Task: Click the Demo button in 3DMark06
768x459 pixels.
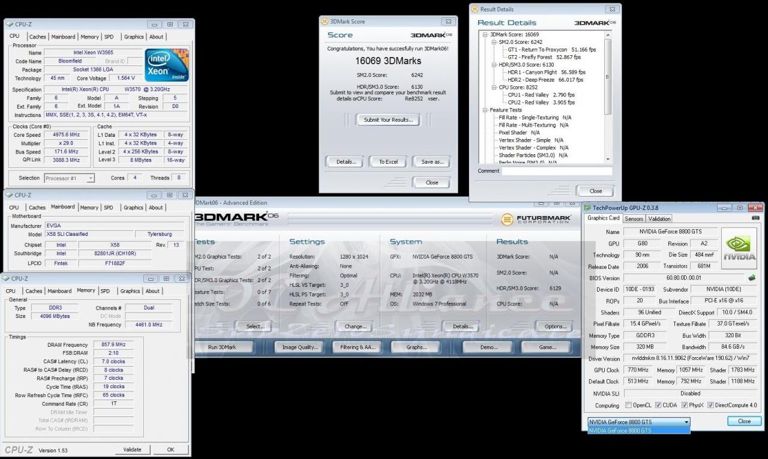Action: (x=488, y=347)
